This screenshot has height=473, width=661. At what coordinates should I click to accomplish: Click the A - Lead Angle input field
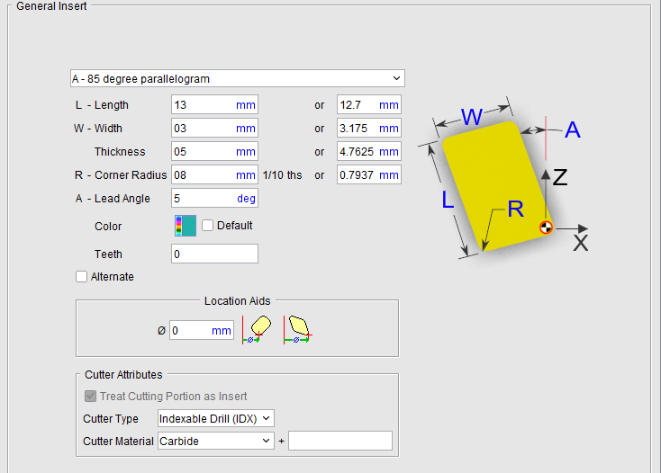point(214,198)
